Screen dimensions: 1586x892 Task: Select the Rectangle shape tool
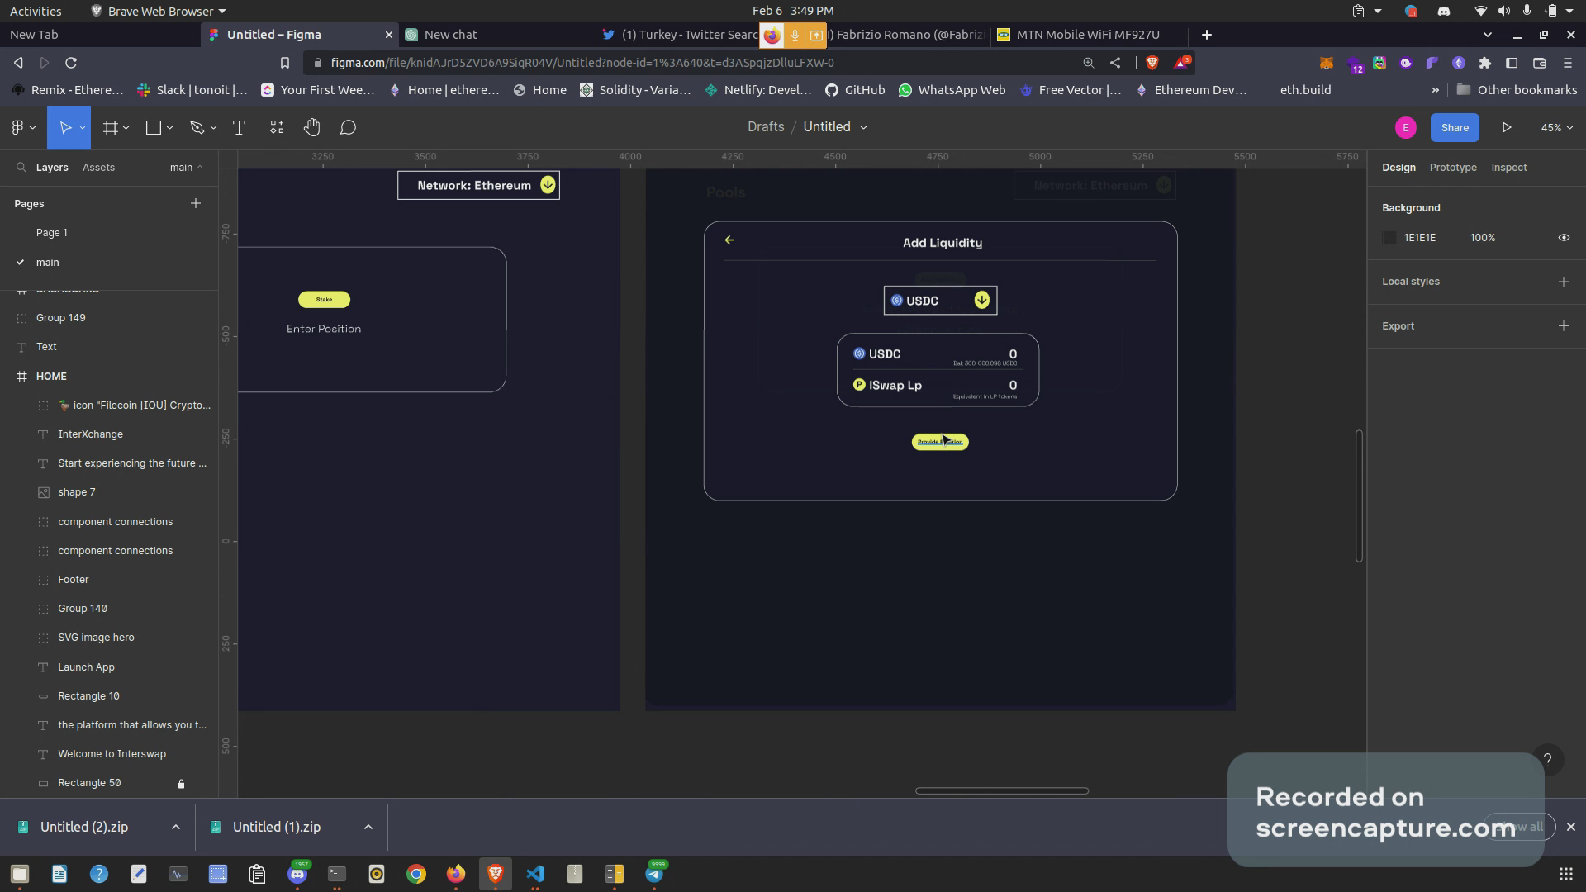click(x=153, y=127)
